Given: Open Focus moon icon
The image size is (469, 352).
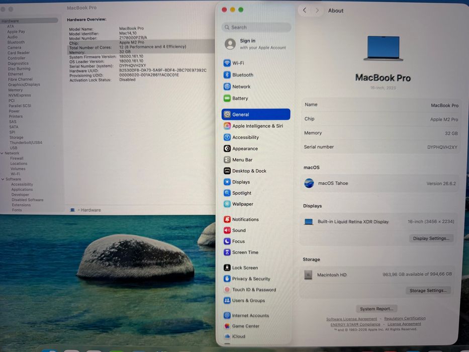Looking at the screenshot, I should click(227, 241).
